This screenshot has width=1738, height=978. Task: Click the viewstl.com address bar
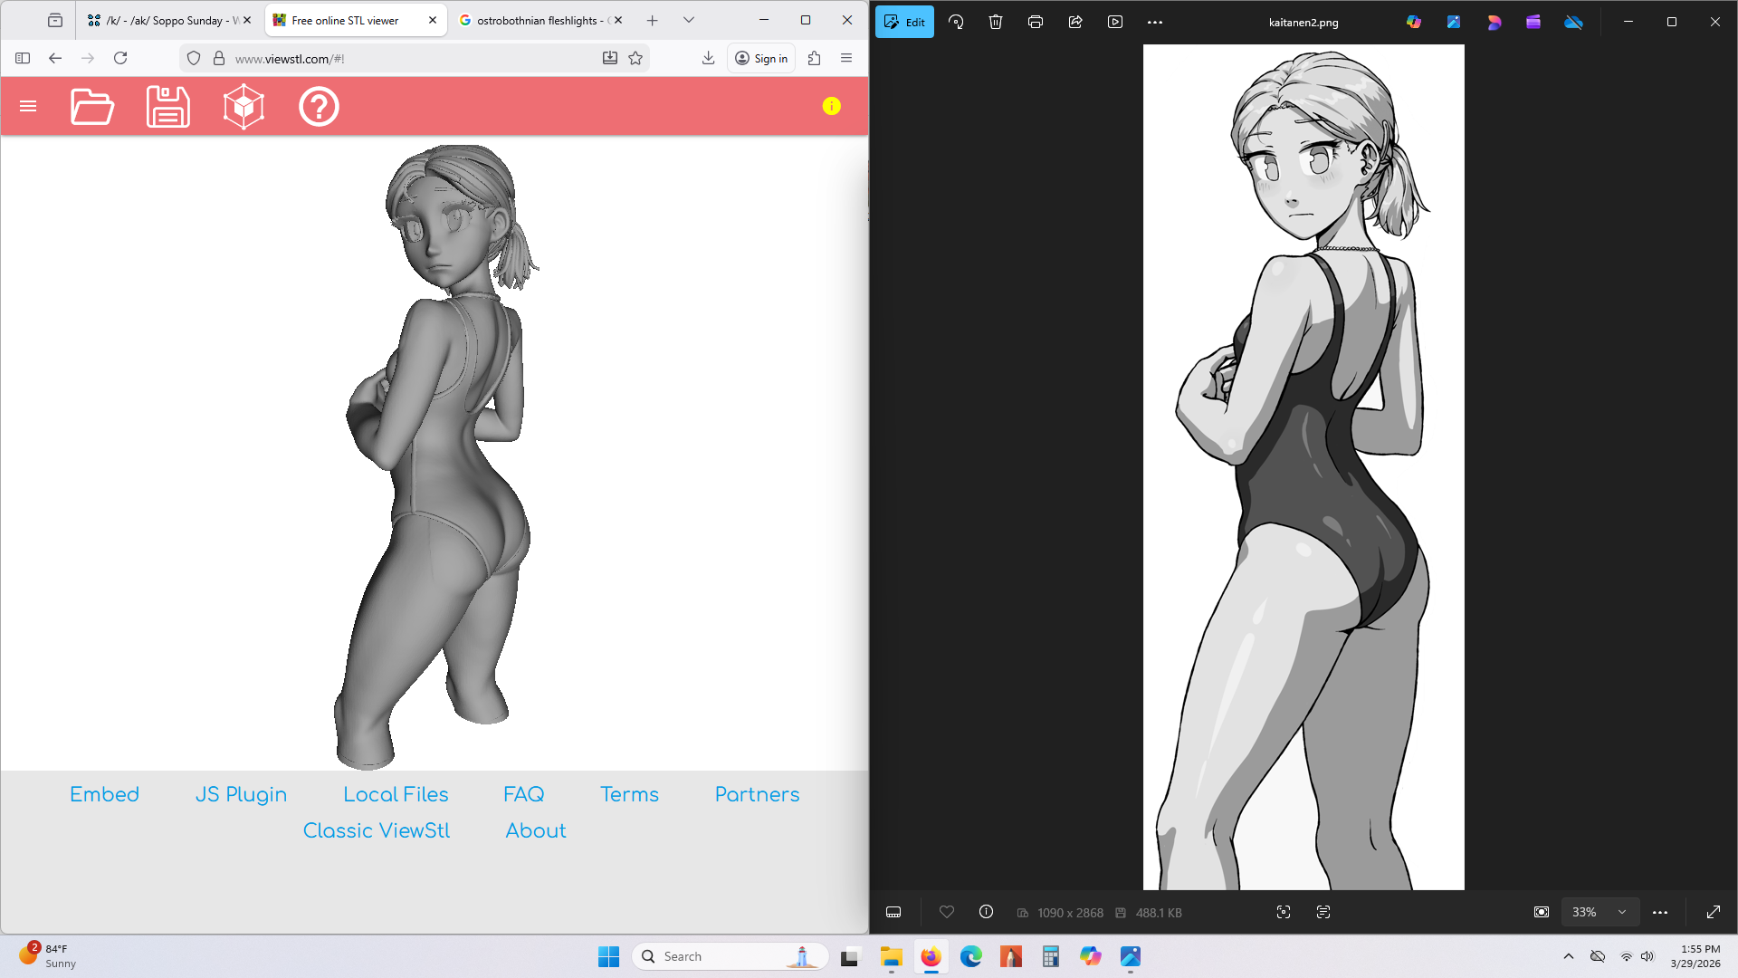407,58
